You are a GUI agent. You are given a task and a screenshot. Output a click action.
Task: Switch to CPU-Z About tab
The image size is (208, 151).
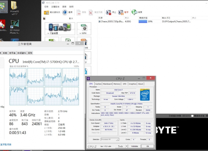(x=140, y=84)
